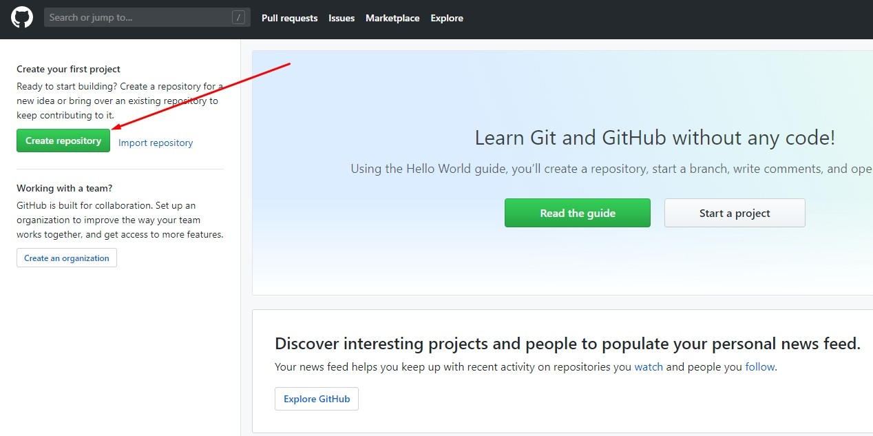Image resolution: width=873 pixels, height=436 pixels.
Task: Follow the 'follow' link in news feed text
Action: 760,367
